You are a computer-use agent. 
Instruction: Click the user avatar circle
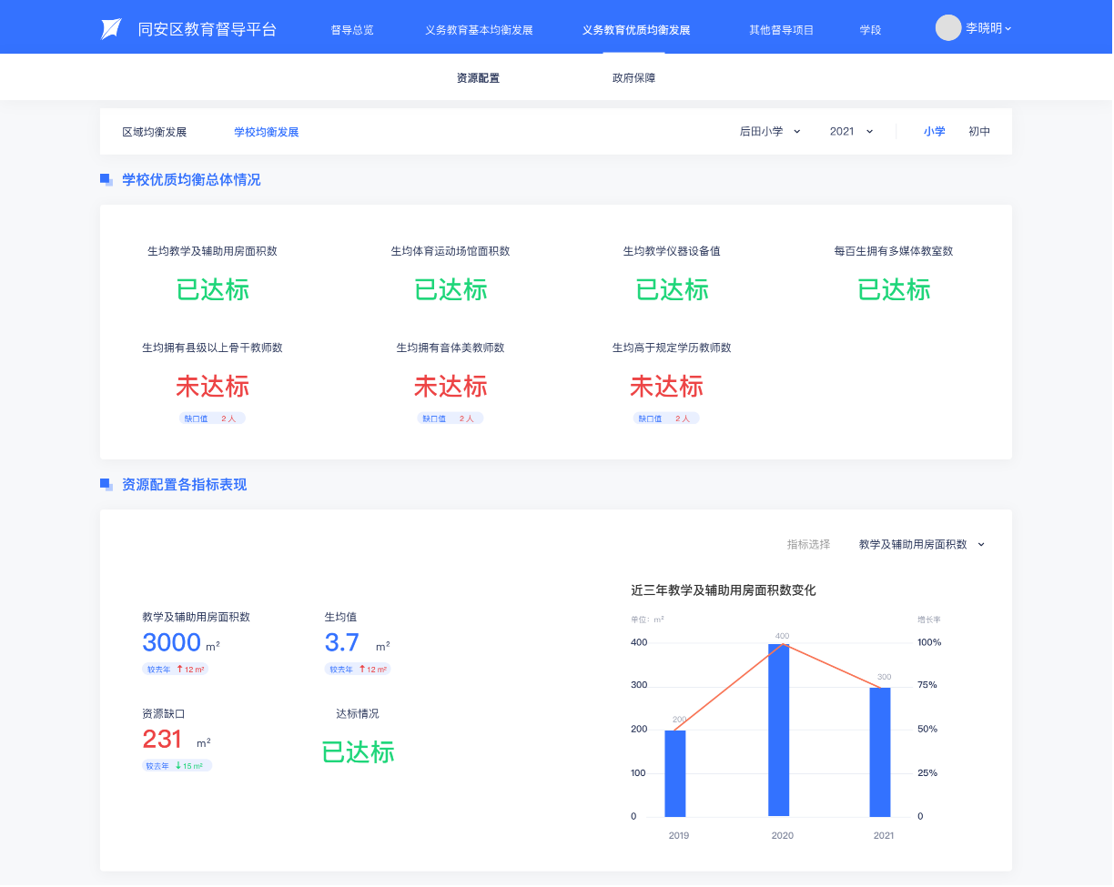tap(948, 28)
